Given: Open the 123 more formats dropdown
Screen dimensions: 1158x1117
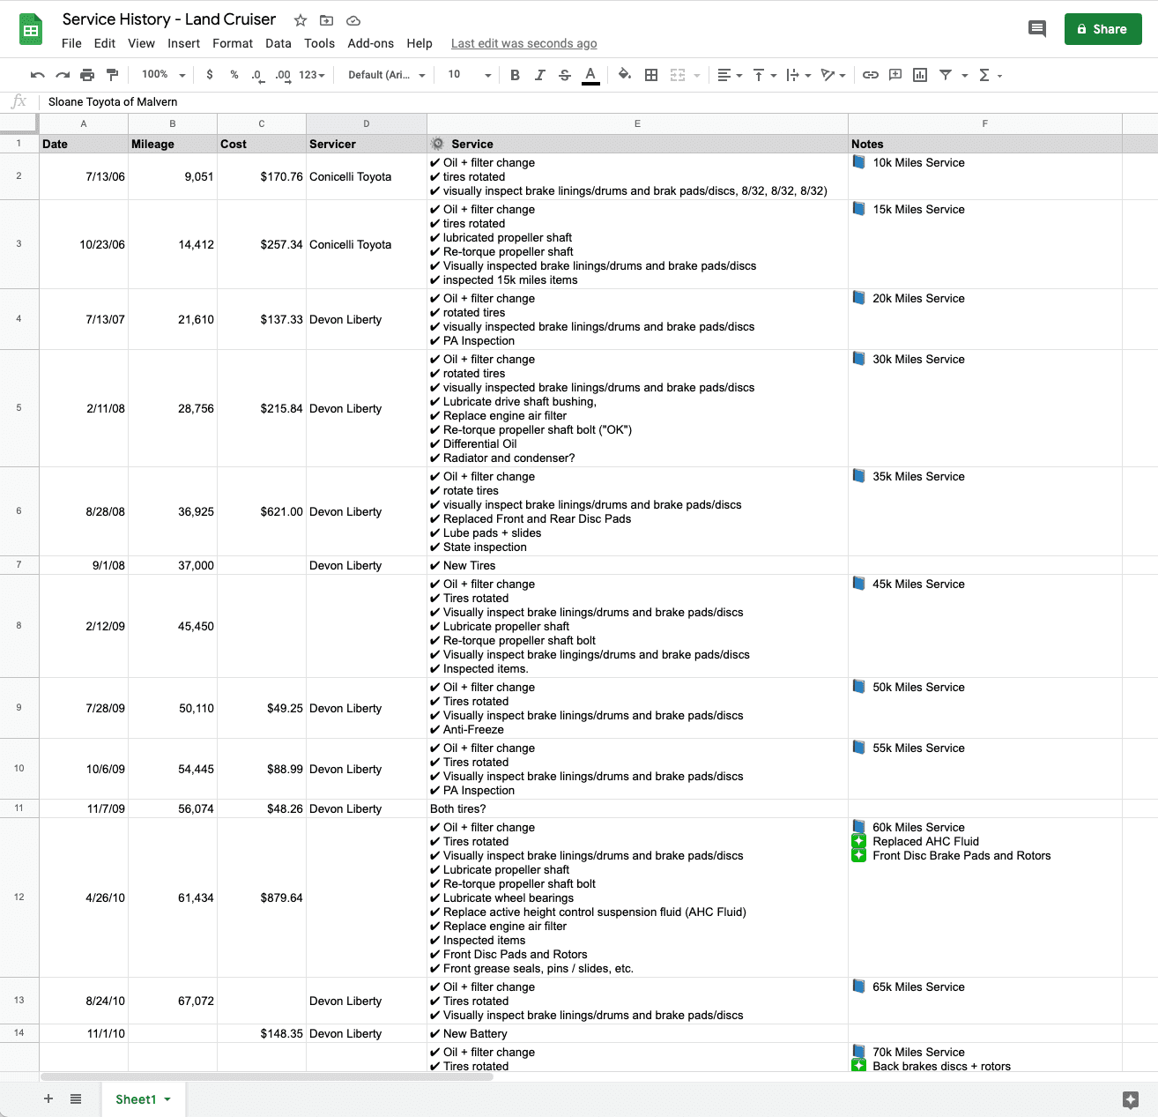Looking at the screenshot, I should coord(312,75).
